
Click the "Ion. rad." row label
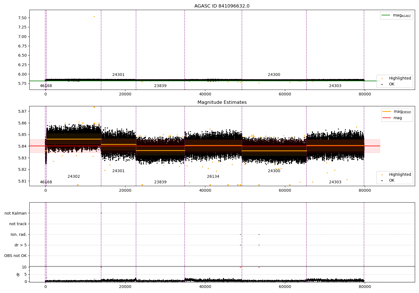point(19,235)
